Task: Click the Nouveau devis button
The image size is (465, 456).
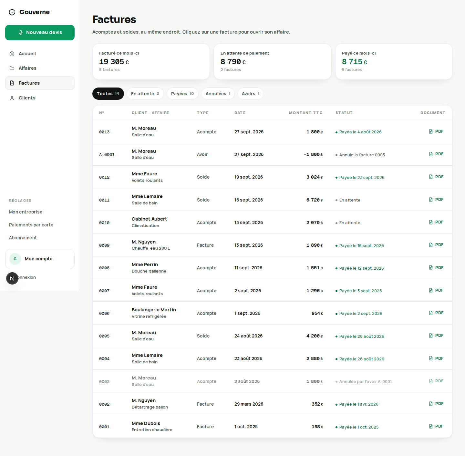Action: [x=40, y=33]
